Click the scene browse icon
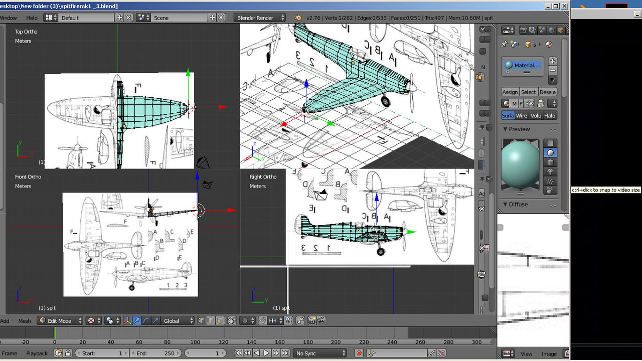642x361 pixels. (x=143, y=18)
